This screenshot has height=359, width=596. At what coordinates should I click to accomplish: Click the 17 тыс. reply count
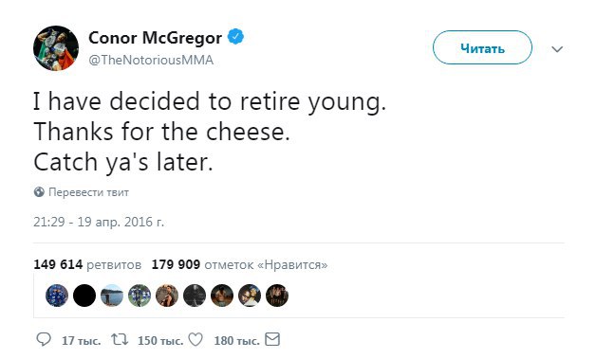tap(82, 341)
